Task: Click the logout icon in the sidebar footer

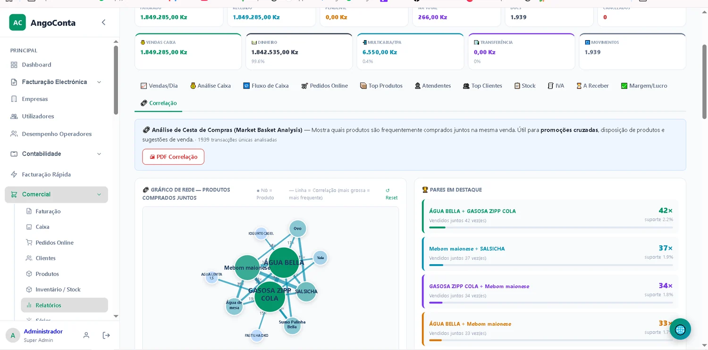Action: 106,335
